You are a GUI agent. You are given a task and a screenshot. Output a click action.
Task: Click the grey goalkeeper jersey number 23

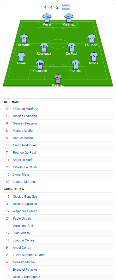tap(58, 79)
